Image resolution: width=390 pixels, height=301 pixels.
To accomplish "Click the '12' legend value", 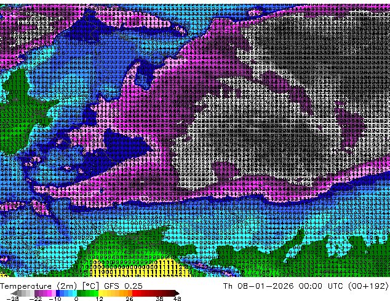I will pos(100,299).
